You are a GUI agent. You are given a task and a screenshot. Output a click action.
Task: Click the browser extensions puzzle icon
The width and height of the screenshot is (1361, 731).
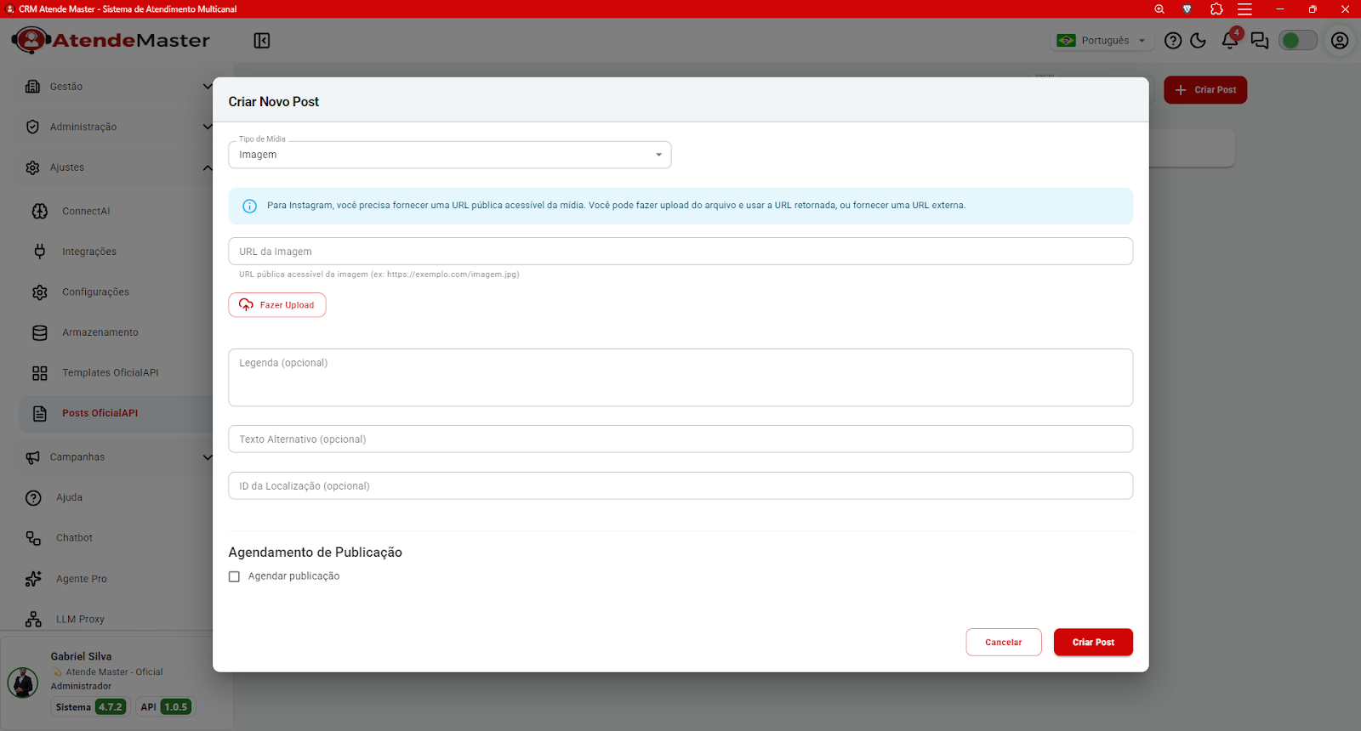click(x=1216, y=8)
